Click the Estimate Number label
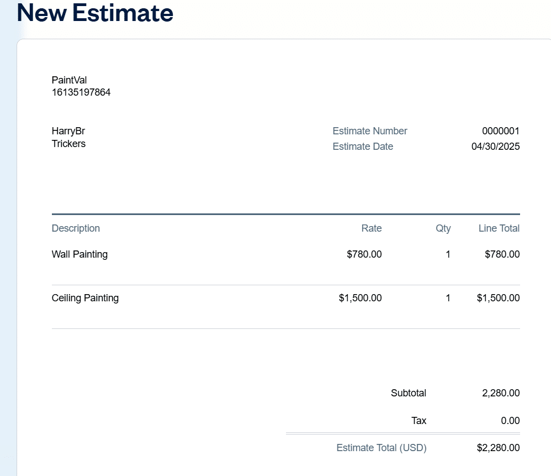This screenshot has width=551, height=476. [x=369, y=130]
